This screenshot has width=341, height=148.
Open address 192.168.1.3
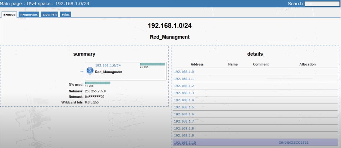click(x=184, y=93)
